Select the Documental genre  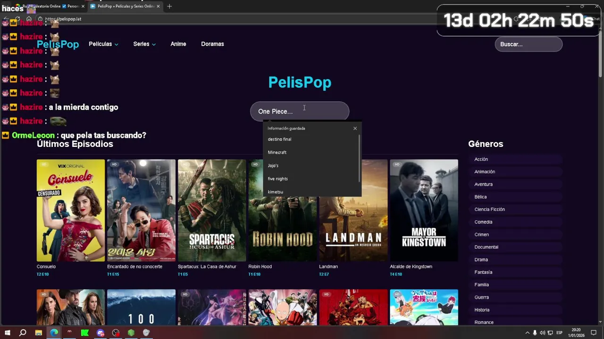click(x=515, y=247)
